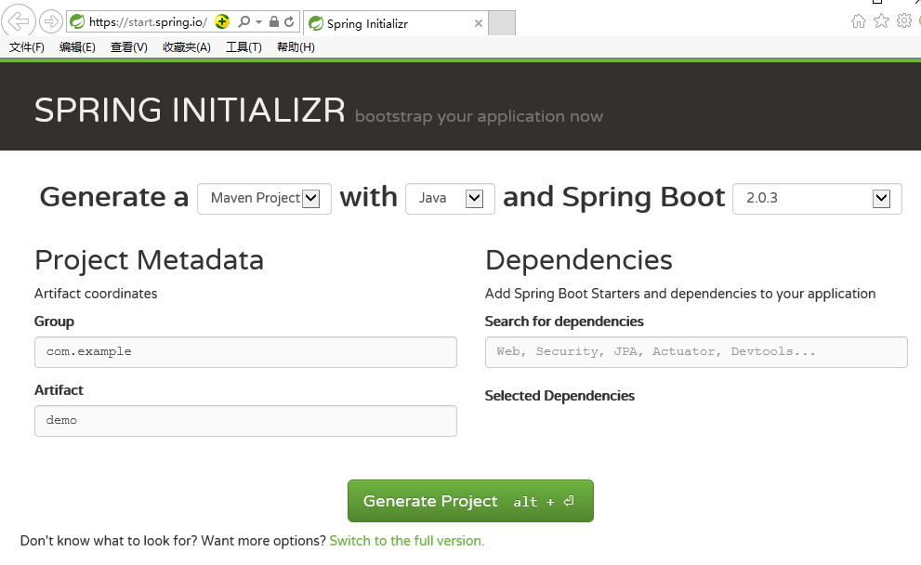The height and width of the screenshot is (565, 921).
Task: Click the padlock security icon
Action: pos(274,21)
